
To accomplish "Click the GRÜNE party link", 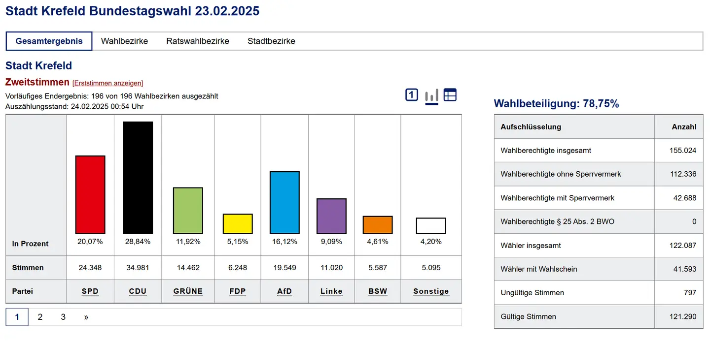I will click(188, 291).
